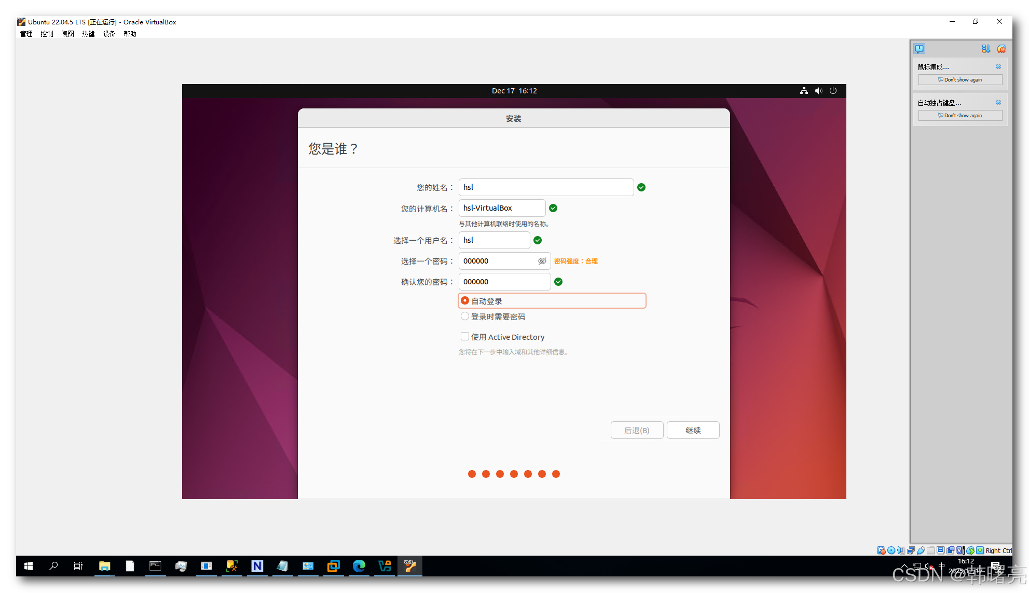Click the hard disk activity icon in status bar

click(x=881, y=550)
